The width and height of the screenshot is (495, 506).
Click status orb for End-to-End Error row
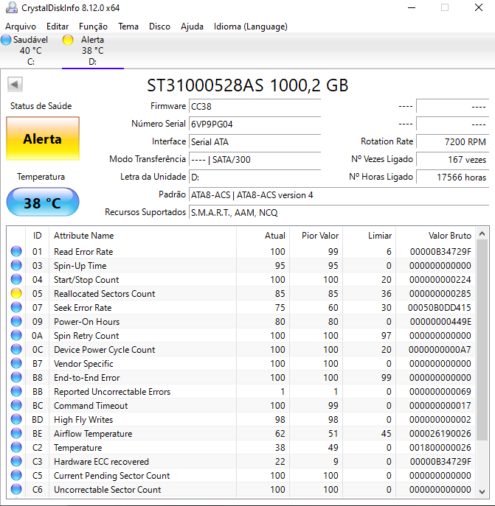tap(16, 377)
